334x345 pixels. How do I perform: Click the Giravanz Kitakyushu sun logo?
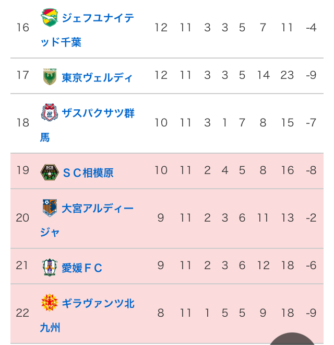click(x=49, y=303)
